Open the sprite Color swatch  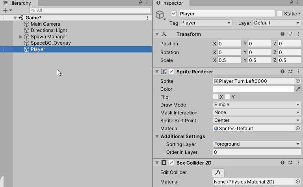click(254, 89)
